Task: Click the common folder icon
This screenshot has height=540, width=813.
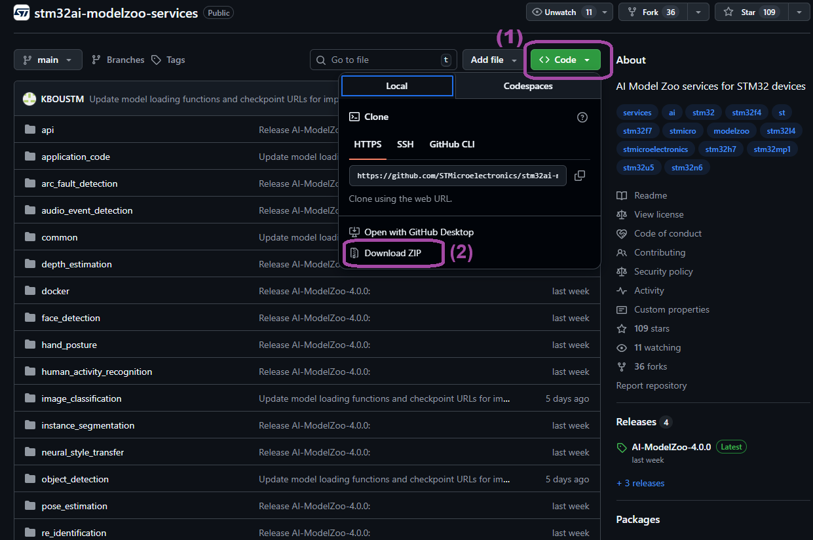Action: coord(29,237)
